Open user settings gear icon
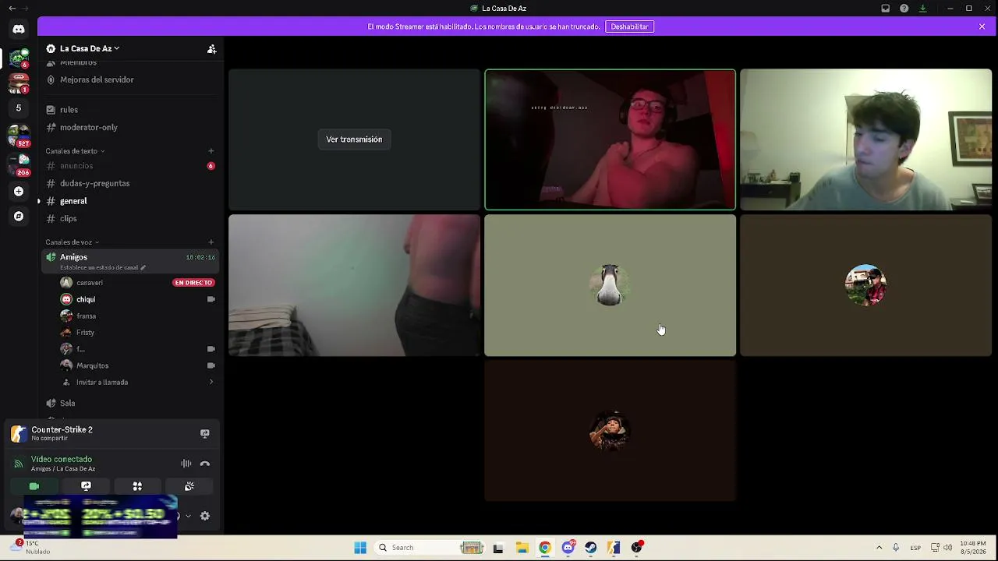998x561 pixels. click(205, 516)
